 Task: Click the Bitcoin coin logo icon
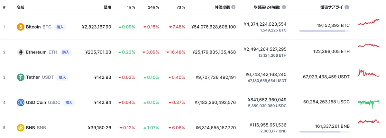[x=21, y=27]
